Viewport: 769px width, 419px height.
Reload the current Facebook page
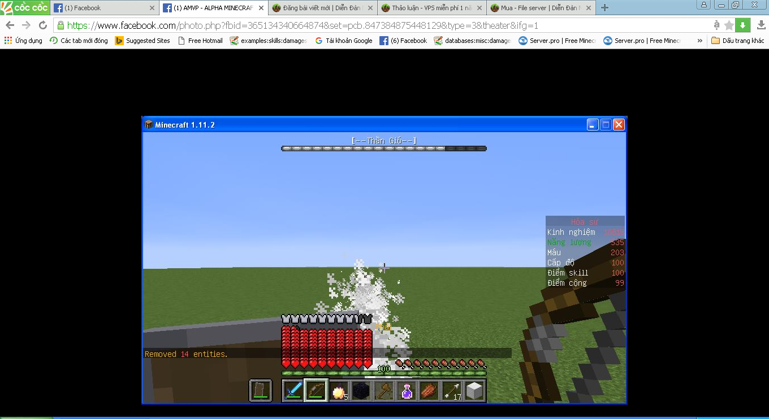(x=43, y=25)
